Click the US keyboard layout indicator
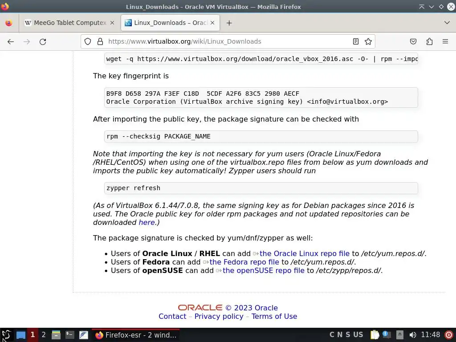 (358, 335)
